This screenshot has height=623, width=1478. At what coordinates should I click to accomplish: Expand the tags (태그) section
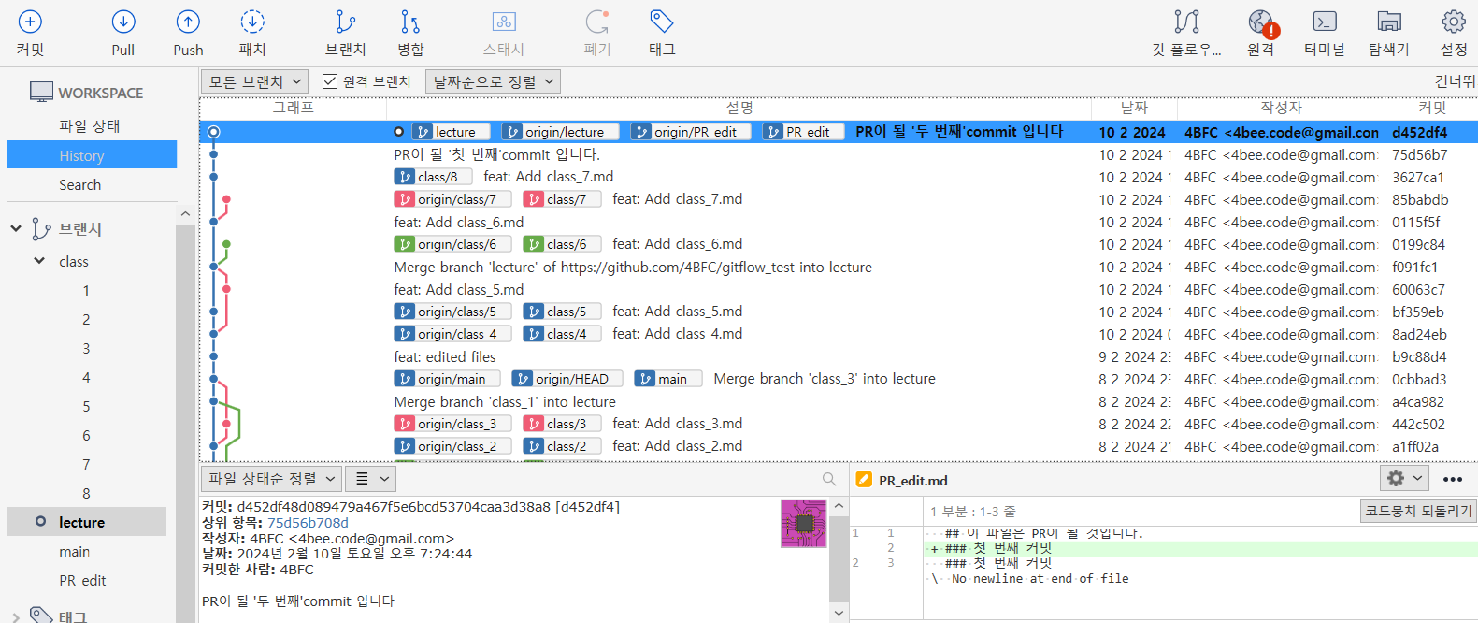(16, 616)
